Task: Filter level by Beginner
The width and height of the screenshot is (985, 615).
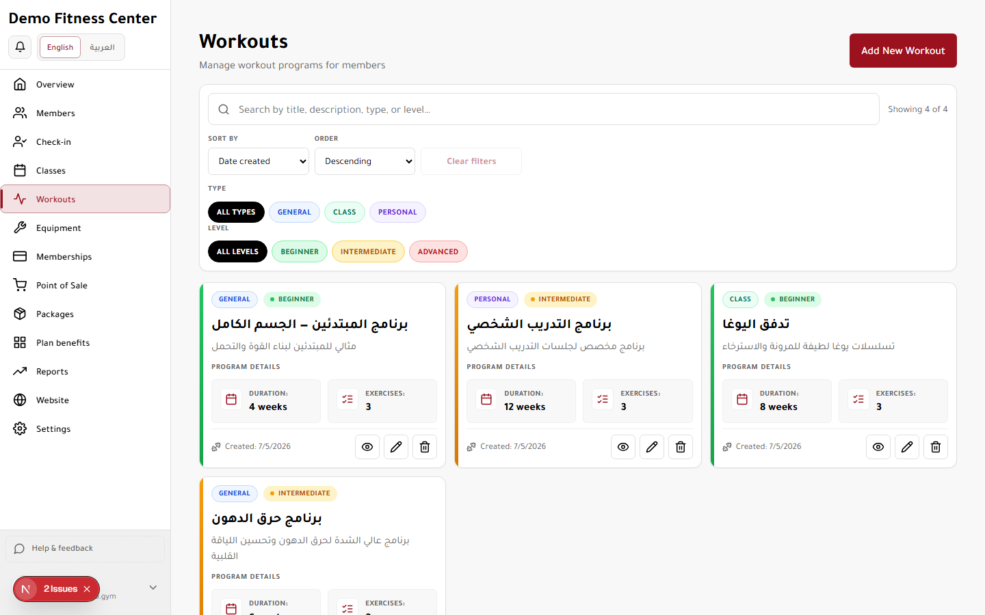Action: click(x=300, y=251)
